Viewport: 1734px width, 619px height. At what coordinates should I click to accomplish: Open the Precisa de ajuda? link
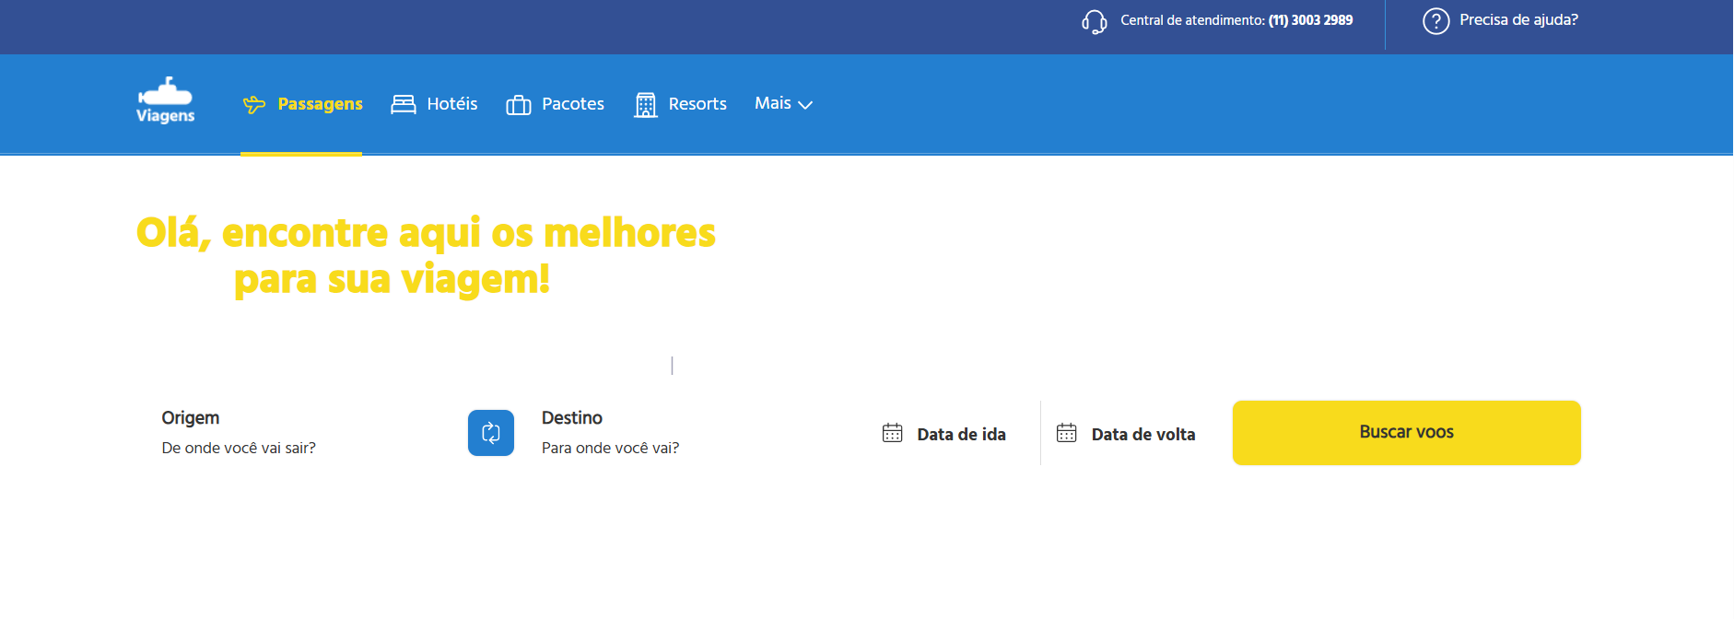coord(1518,20)
